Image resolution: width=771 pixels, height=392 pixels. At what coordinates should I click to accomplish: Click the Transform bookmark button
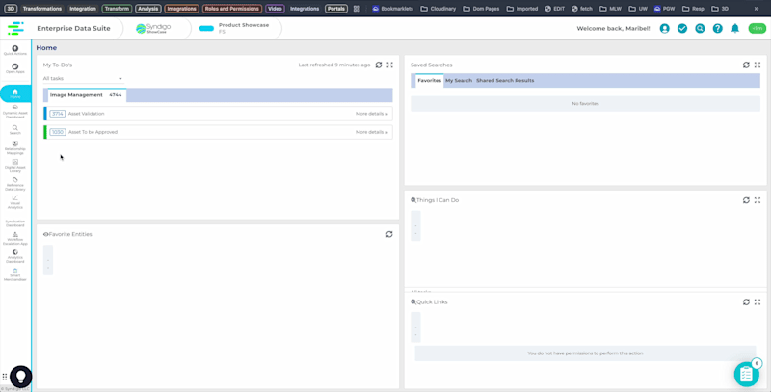point(117,9)
